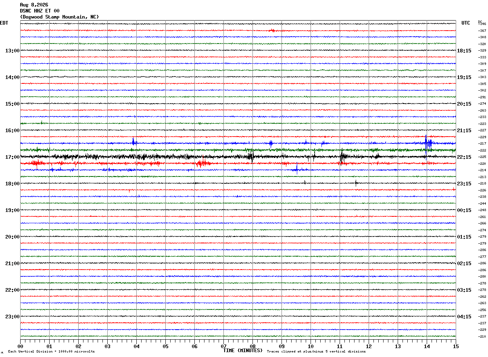Viewport: 488px width, 357px height.
Task: Click the 17:00 EDT time label
Action: coord(12,157)
